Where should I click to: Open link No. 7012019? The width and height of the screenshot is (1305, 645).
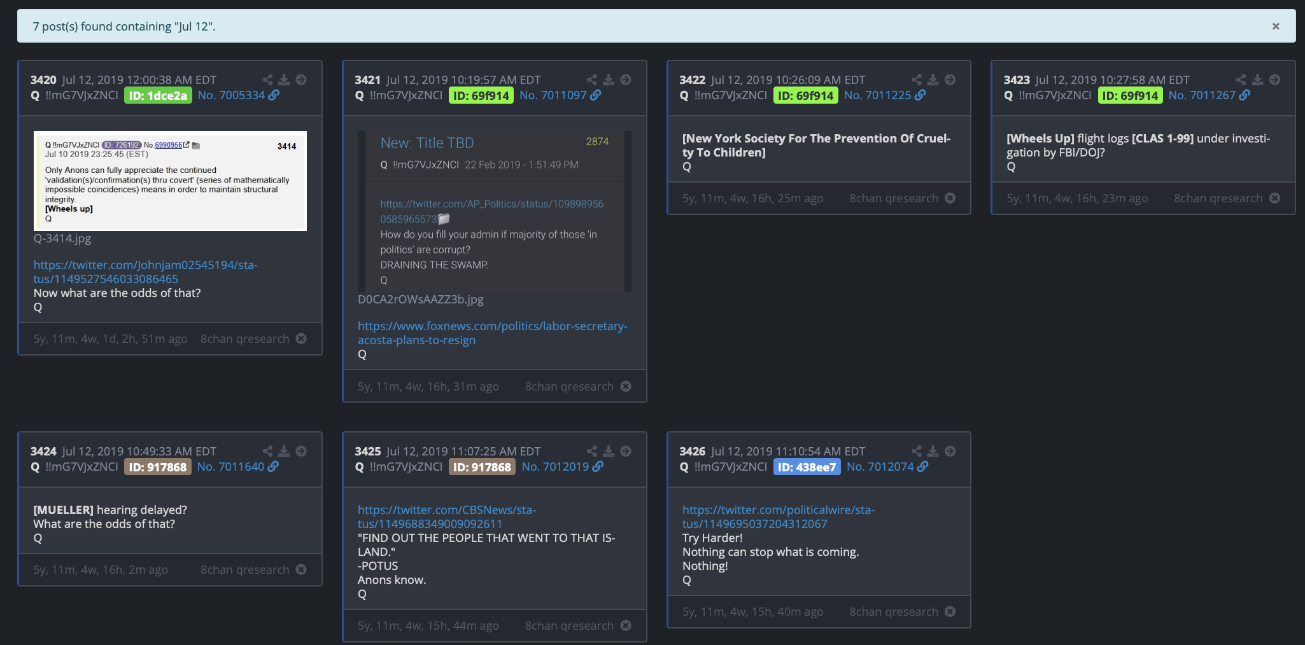tap(562, 466)
